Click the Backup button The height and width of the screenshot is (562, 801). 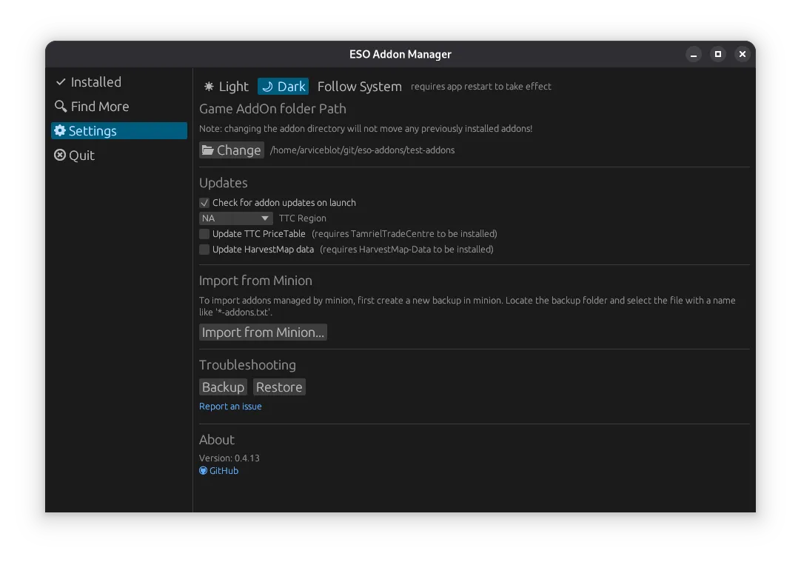click(223, 387)
